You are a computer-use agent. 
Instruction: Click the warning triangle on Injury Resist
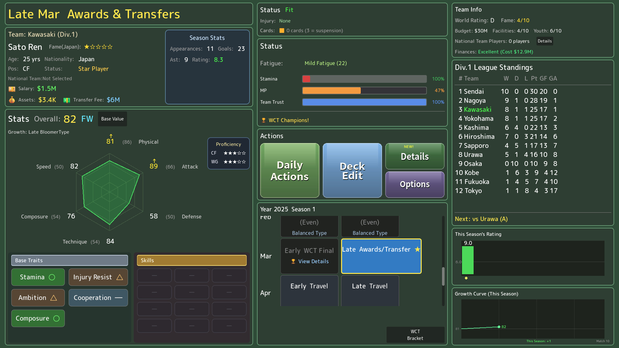[x=120, y=277]
